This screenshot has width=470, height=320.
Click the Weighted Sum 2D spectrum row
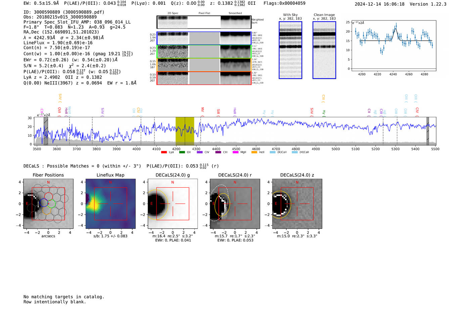tap(204, 22)
